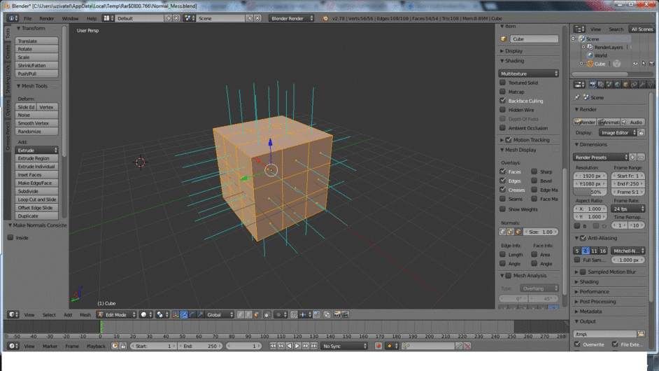
Task: Open the Mesh menu in viewport header
Action: click(85, 315)
